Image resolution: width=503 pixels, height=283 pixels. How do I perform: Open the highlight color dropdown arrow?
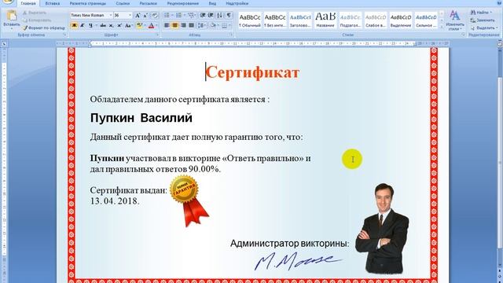coord(145,25)
